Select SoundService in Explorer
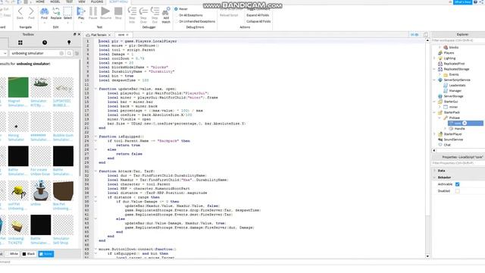Screen dimensions: 485x273 click(x=453, y=140)
